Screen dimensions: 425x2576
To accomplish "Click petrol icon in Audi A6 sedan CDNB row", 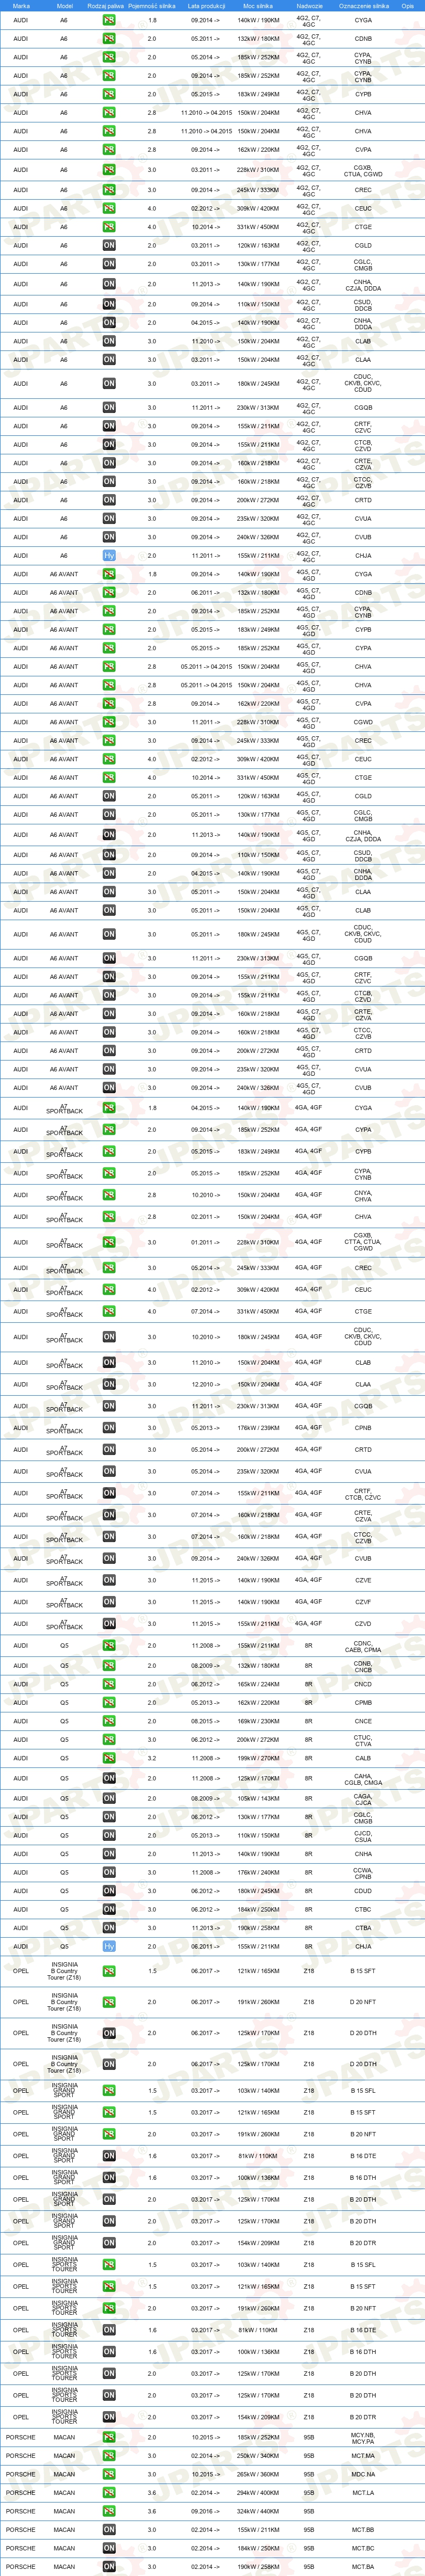I will pyautogui.click(x=109, y=39).
